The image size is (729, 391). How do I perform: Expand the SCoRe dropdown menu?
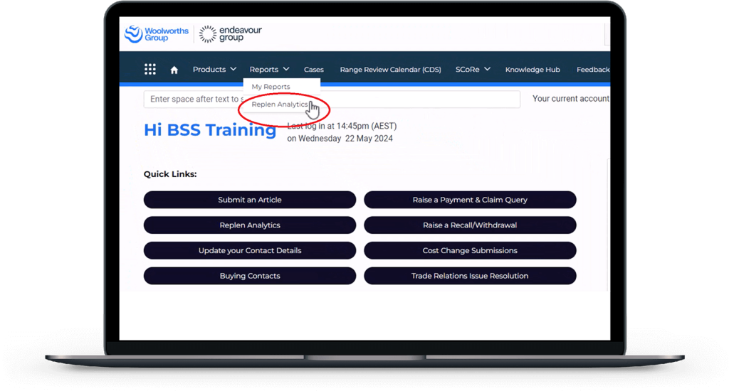pyautogui.click(x=473, y=70)
